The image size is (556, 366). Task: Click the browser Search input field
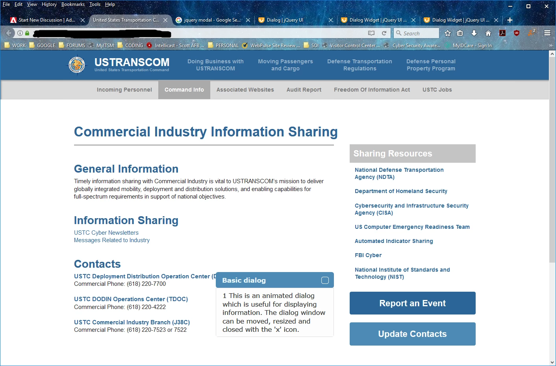click(x=417, y=33)
